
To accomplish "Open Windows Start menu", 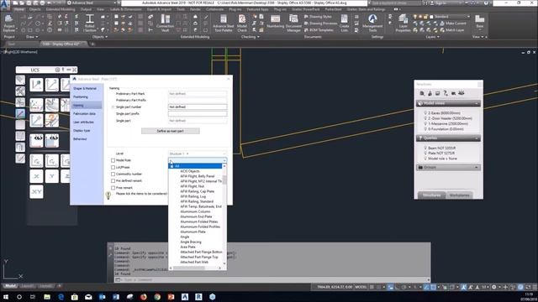I will [x=6, y=297].
